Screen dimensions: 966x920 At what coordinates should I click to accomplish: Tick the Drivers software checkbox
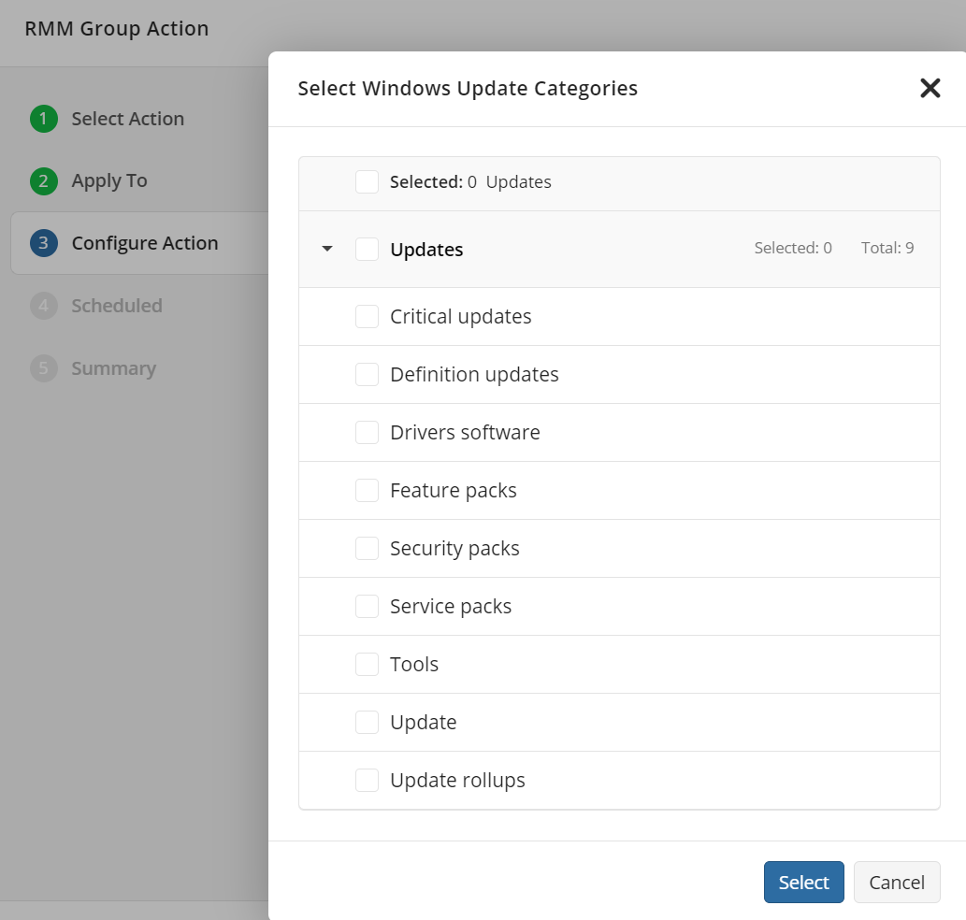click(x=367, y=432)
